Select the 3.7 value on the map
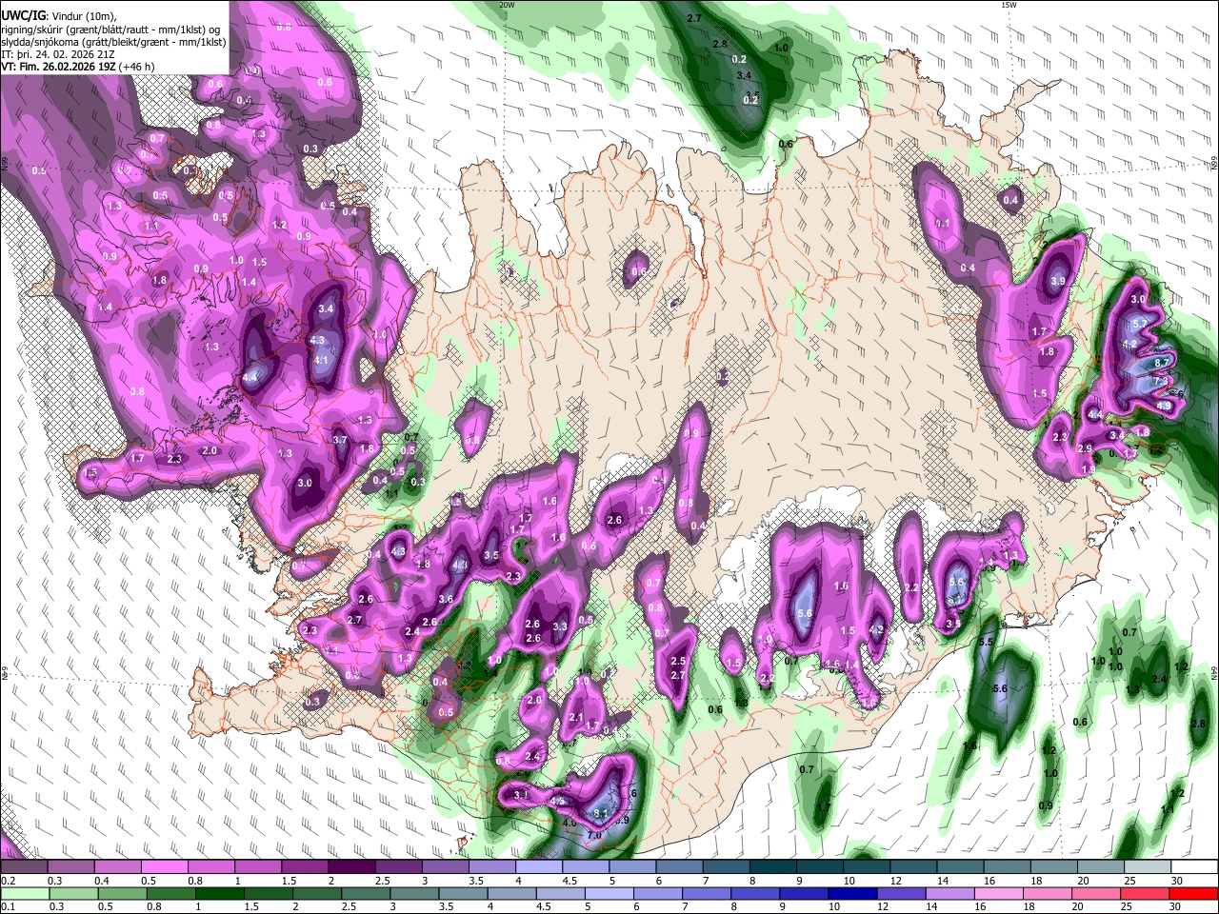 pyautogui.click(x=340, y=440)
